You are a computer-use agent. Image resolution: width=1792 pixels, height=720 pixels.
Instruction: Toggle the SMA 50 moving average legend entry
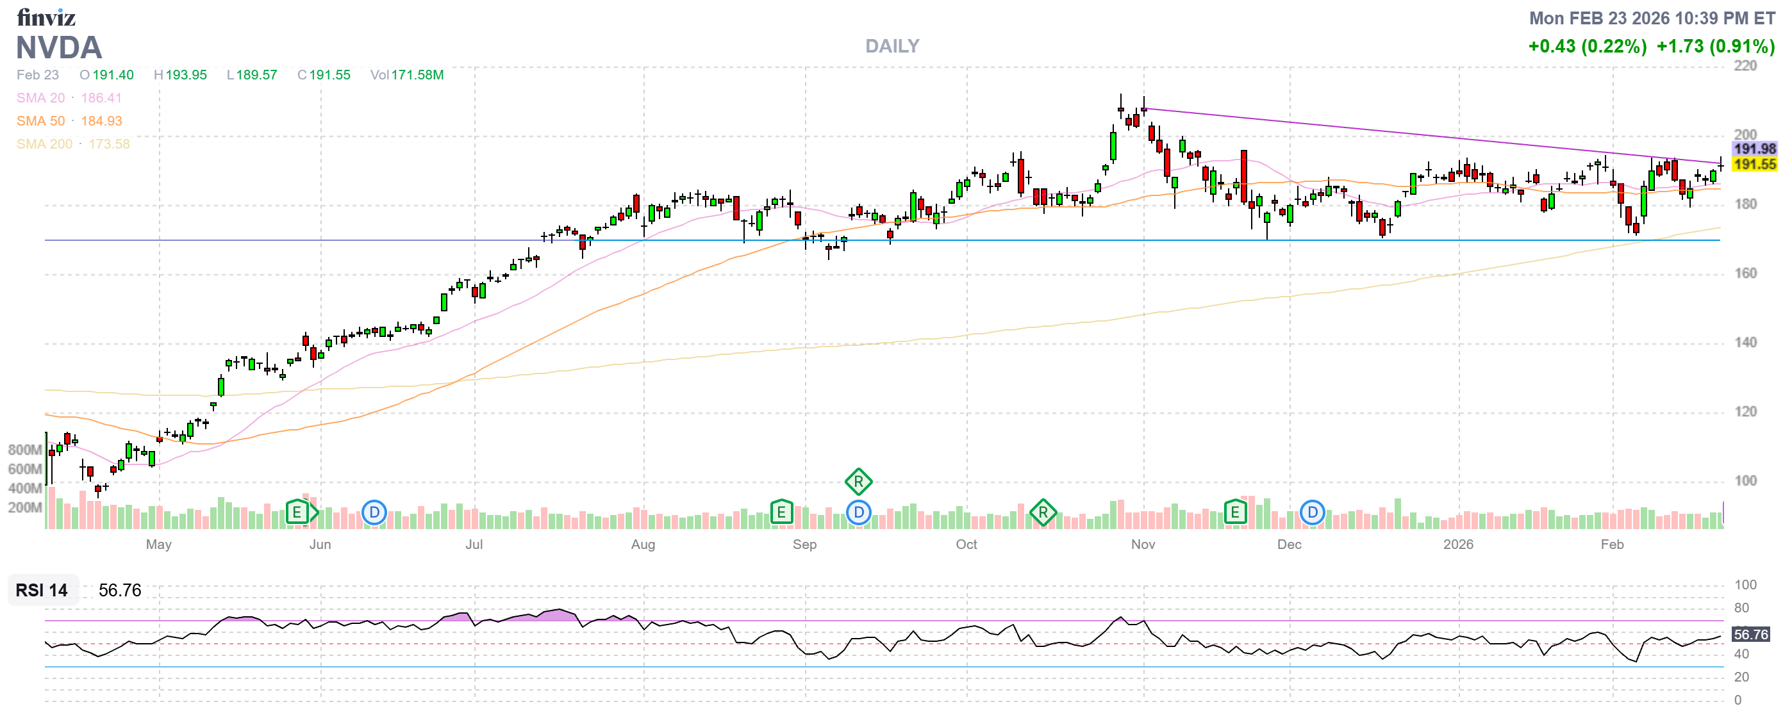click(x=39, y=121)
